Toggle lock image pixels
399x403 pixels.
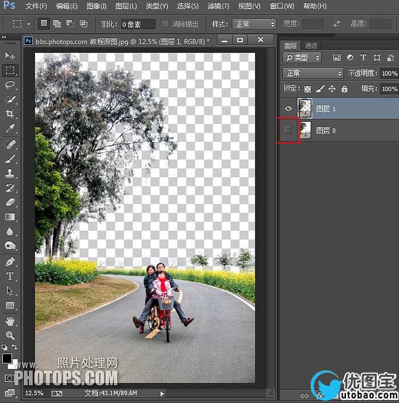click(320, 89)
